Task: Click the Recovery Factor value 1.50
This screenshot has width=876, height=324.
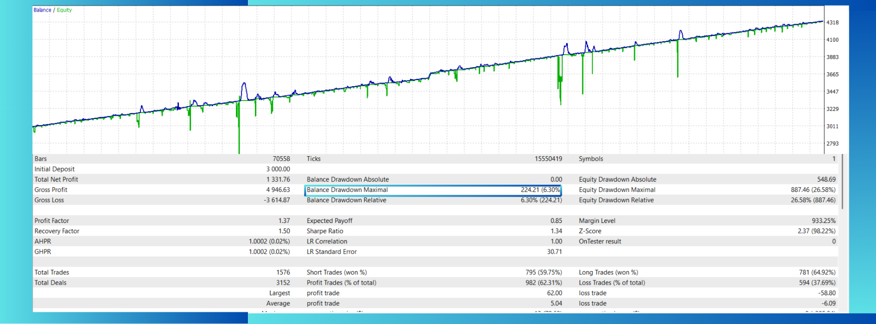Action: tap(284, 231)
